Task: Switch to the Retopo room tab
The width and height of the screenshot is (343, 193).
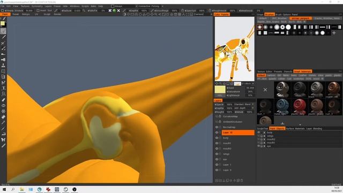Action: (x=26, y=14)
